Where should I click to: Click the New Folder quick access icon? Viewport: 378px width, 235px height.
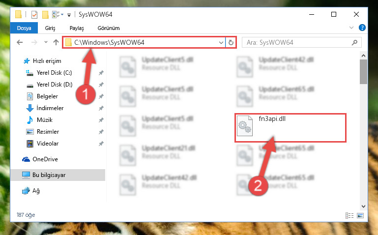pyautogui.click(x=45, y=15)
